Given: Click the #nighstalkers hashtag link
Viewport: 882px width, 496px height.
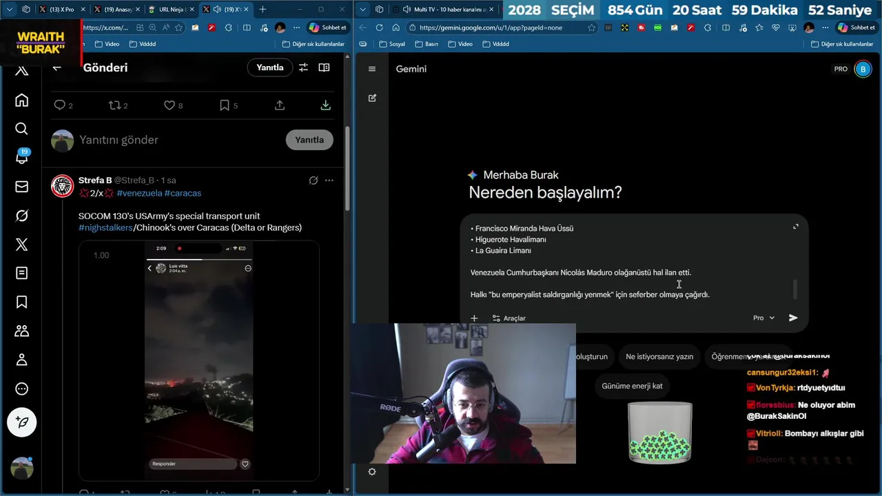Looking at the screenshot, I should [x=105, y=227].
